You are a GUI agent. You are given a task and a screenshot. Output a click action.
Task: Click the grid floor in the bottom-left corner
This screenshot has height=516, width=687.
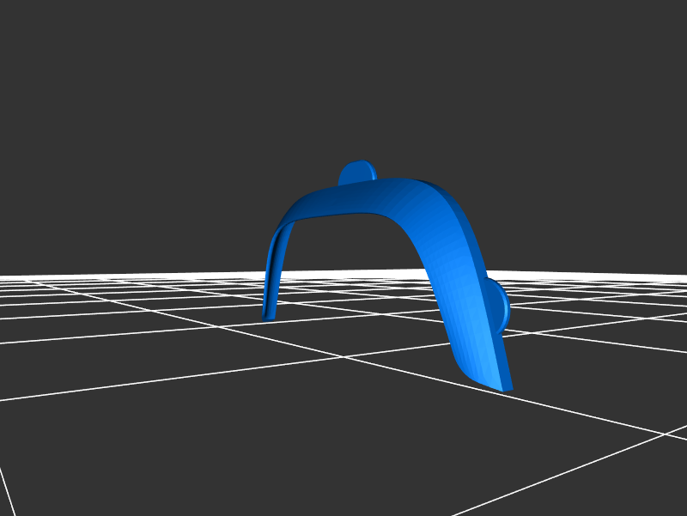pyautogui.click(x=52, y=464)
